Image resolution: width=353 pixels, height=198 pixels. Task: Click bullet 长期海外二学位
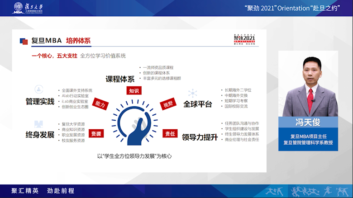238,90
